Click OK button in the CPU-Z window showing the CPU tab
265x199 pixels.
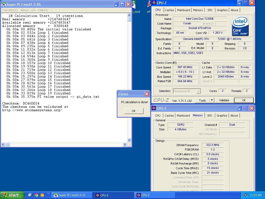tap(244, 100)
